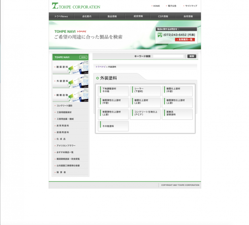249x225 pixels.
Task: Click the dark 検索 search button
Action: [x=192, y=56]
